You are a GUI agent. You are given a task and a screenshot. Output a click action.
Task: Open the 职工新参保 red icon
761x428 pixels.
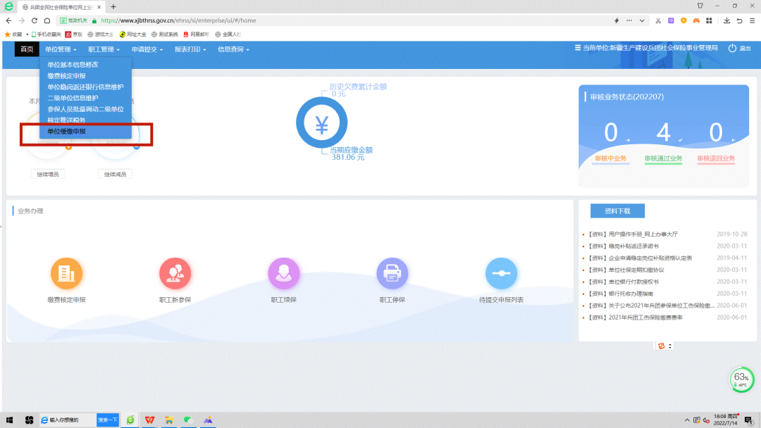(x=175, y=273)
